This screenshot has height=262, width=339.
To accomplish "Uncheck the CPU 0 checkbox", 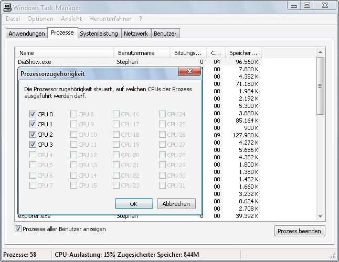I will (x=33, y=114).
